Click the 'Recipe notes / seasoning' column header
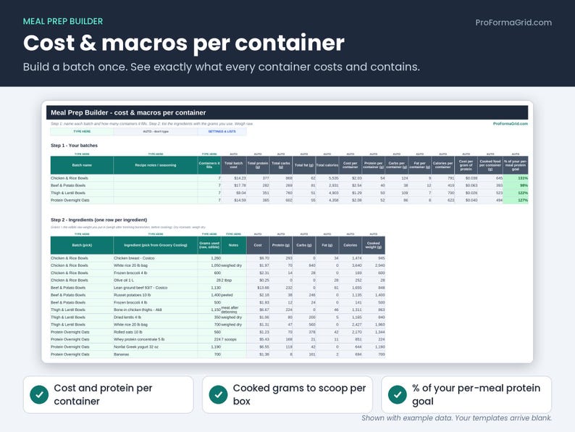 pos(156,165)
